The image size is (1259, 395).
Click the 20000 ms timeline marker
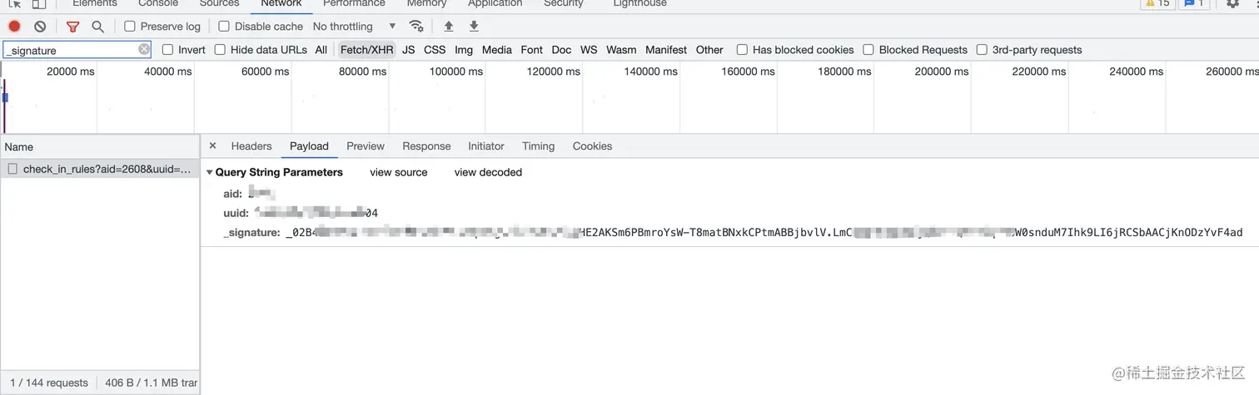(70, 72)
